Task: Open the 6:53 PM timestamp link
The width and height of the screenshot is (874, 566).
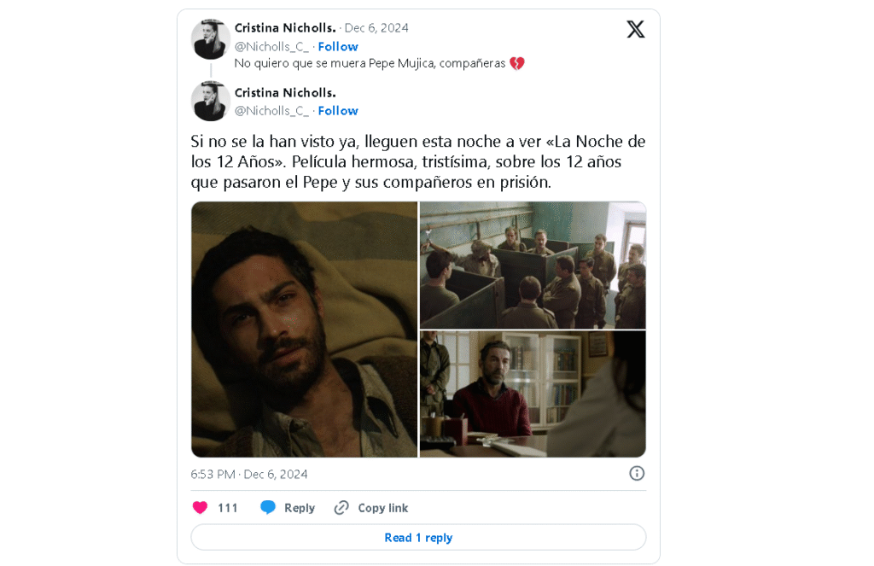Action: pos(249,474)
